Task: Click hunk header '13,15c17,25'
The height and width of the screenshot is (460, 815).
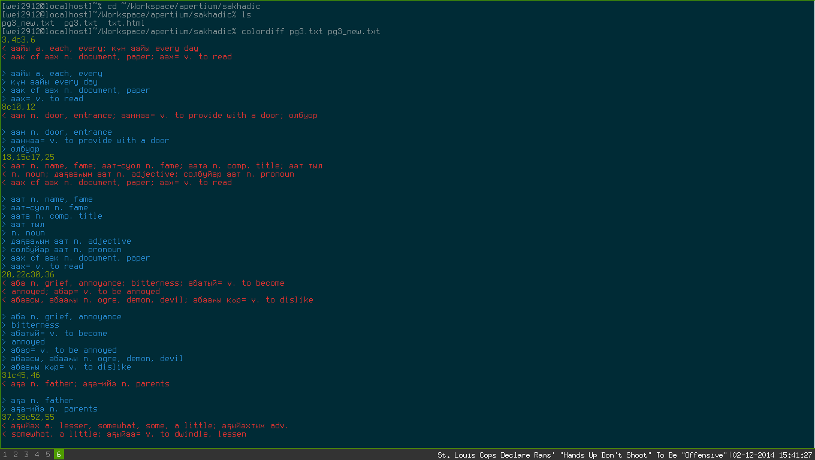Action: 28,158
